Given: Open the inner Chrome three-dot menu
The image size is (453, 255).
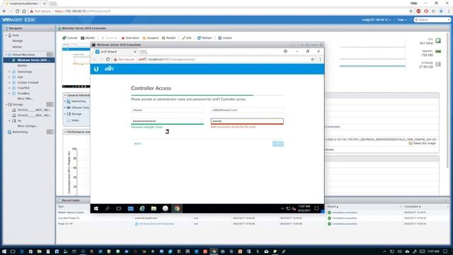Looking at the screenshot, I should click(320, 59).
